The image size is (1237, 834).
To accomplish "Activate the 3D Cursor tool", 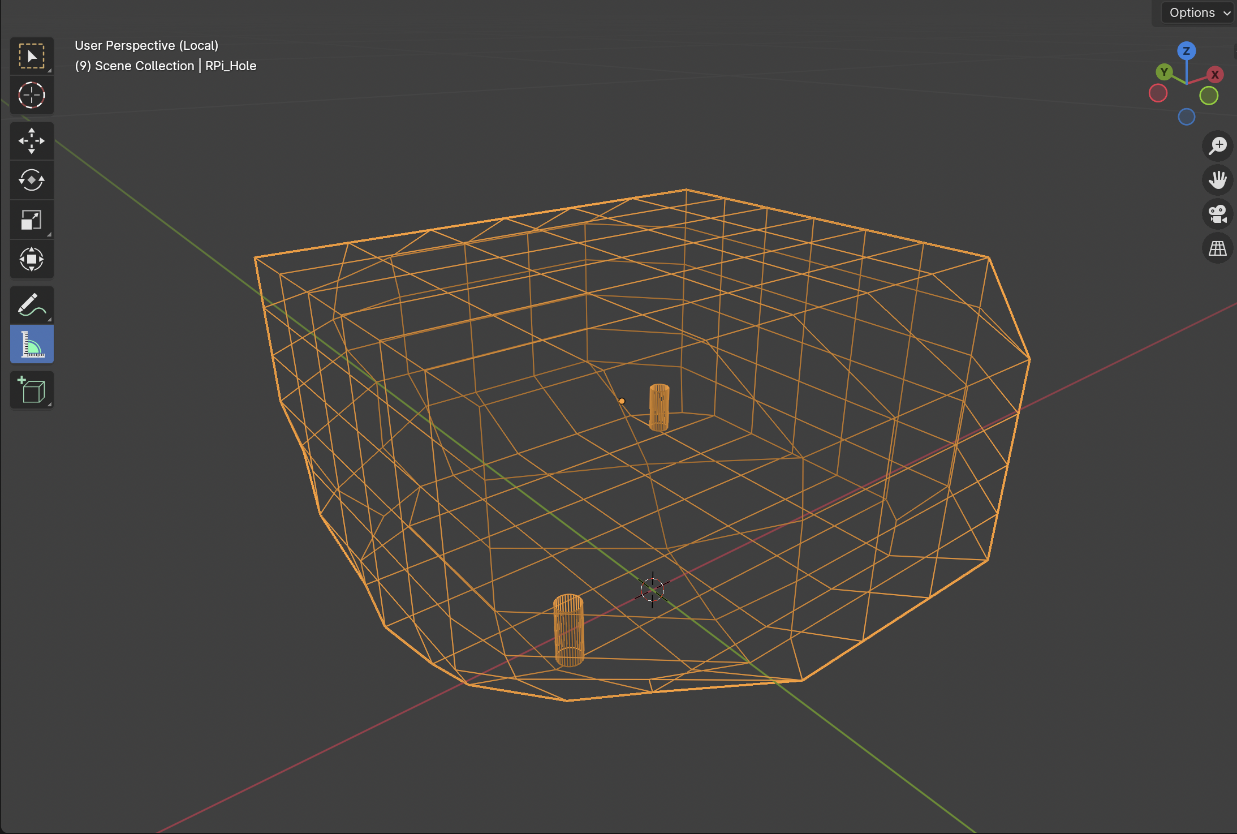I will point(31,95).
